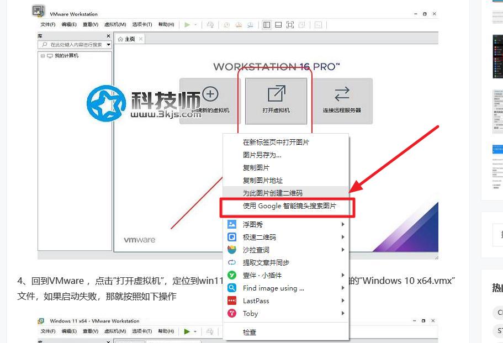Screen dimensions: 503x343
Task: Expand the 沙拉查词 submenu arrow
Action: (x=343, y=250)
